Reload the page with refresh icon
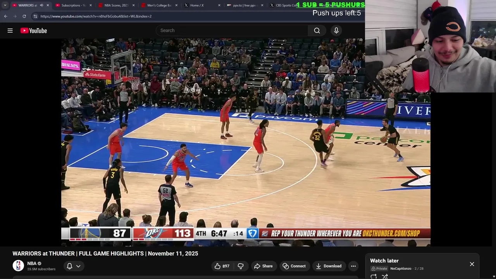This screenshot has height=279, width=496. click(x=24, y=16)
